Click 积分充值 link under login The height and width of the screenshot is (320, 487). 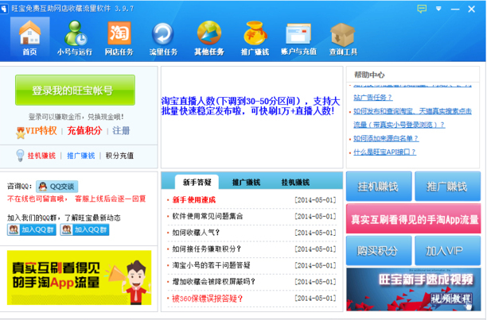(x=119, y=156)
